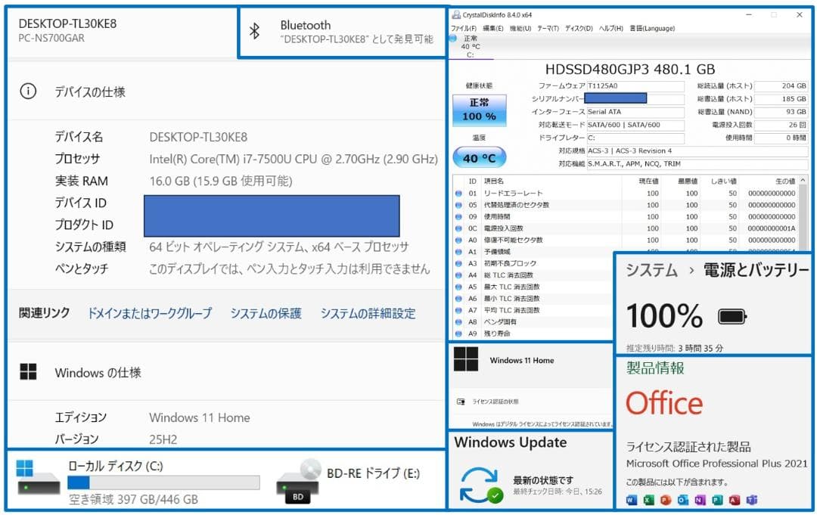Open Word from the Office icon row
This screenshot has width=817, height=515.
coord(630,500)
